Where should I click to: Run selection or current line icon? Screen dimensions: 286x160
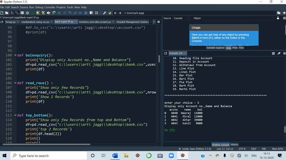point(49,13)
